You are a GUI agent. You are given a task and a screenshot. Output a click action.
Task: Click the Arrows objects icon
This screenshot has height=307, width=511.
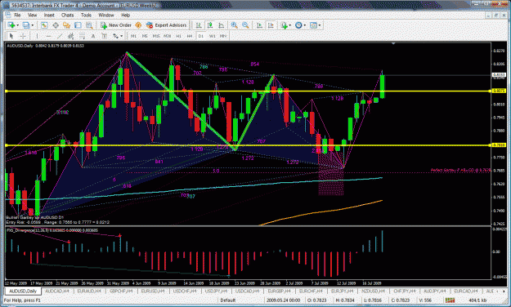(x=115, y=36)
